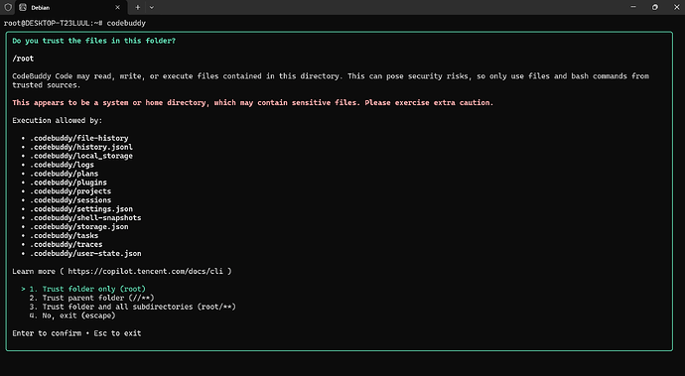
Task: Click '.codebuddy/history.jsonl' entry
Action: point(81,147)
